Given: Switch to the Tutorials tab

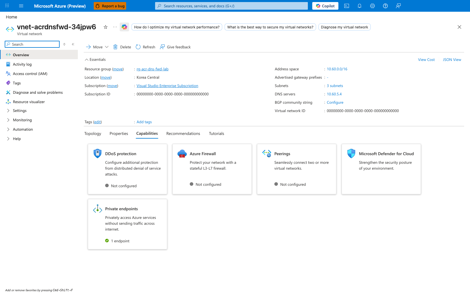Looking at the screenshot, I should click(216, 134).
